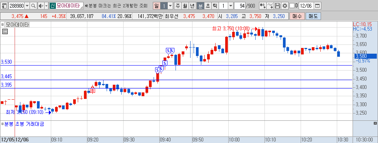Screen dimensions: 378x143
Task: Expand the sound alert options dropdown arrow
Action: point(46,5)
